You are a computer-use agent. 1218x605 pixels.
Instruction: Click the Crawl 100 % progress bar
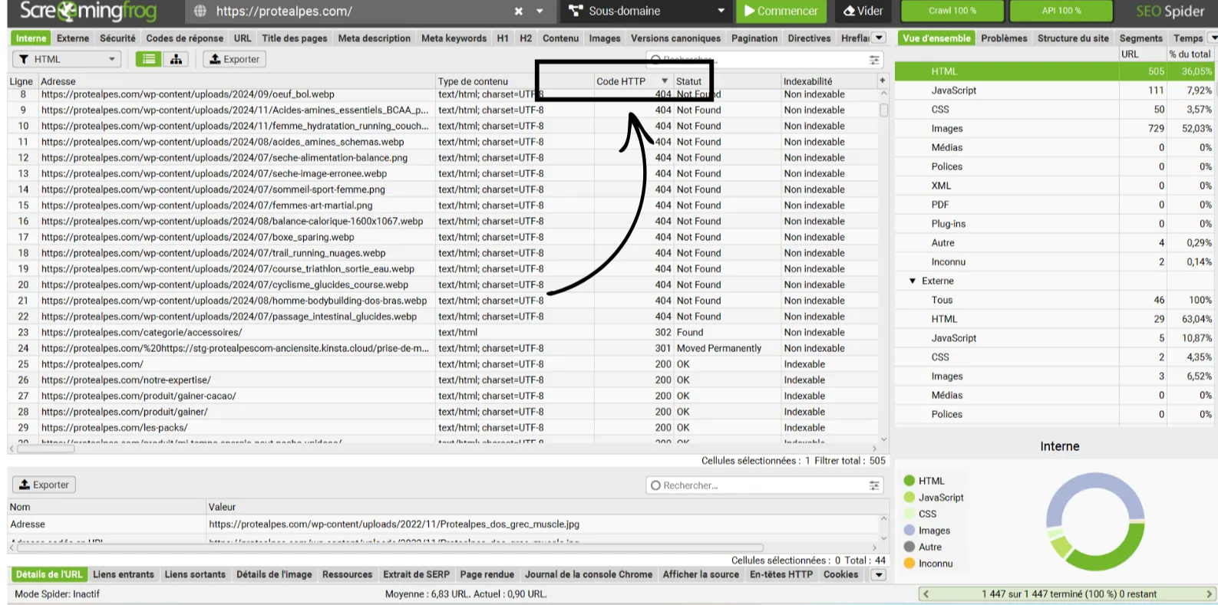(952, 12)
